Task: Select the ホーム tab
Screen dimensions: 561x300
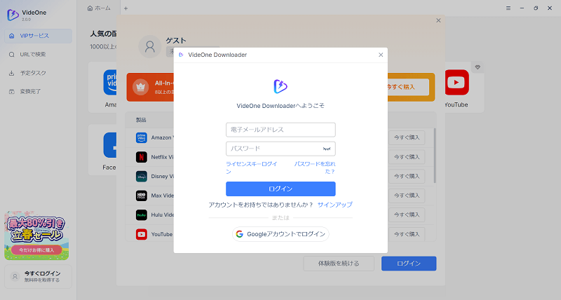Action: 99,8
